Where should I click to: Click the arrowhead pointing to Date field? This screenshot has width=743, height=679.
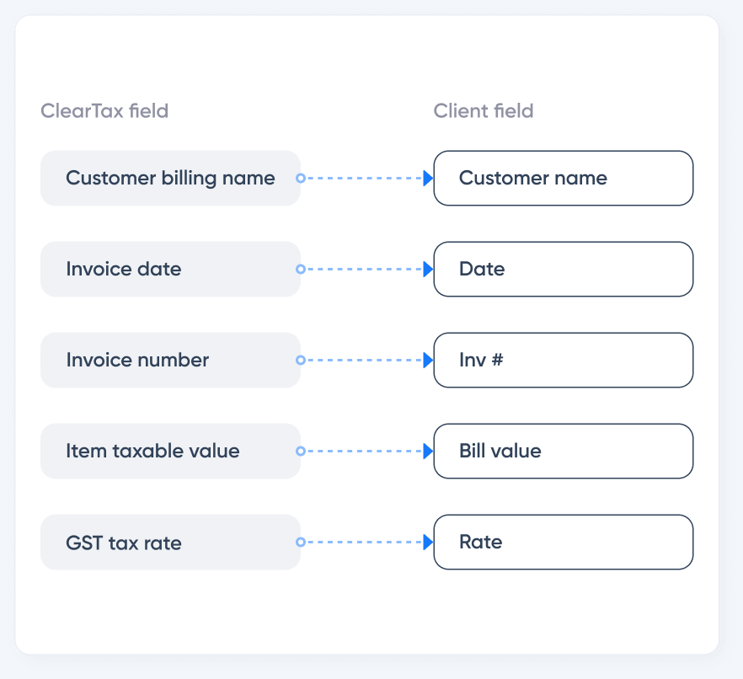pyautogui.click(x=428, y=269)
